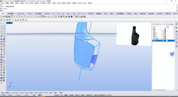Click the hammer tools icon in layer panel
The height and width of the screenshot is (97, 178).
pos(171,24)
